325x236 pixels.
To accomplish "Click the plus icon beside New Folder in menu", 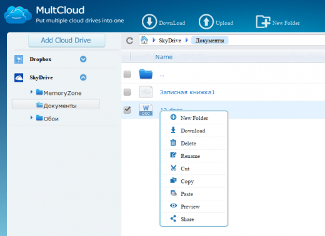I will pyautogui.click(x=173, y=117).
